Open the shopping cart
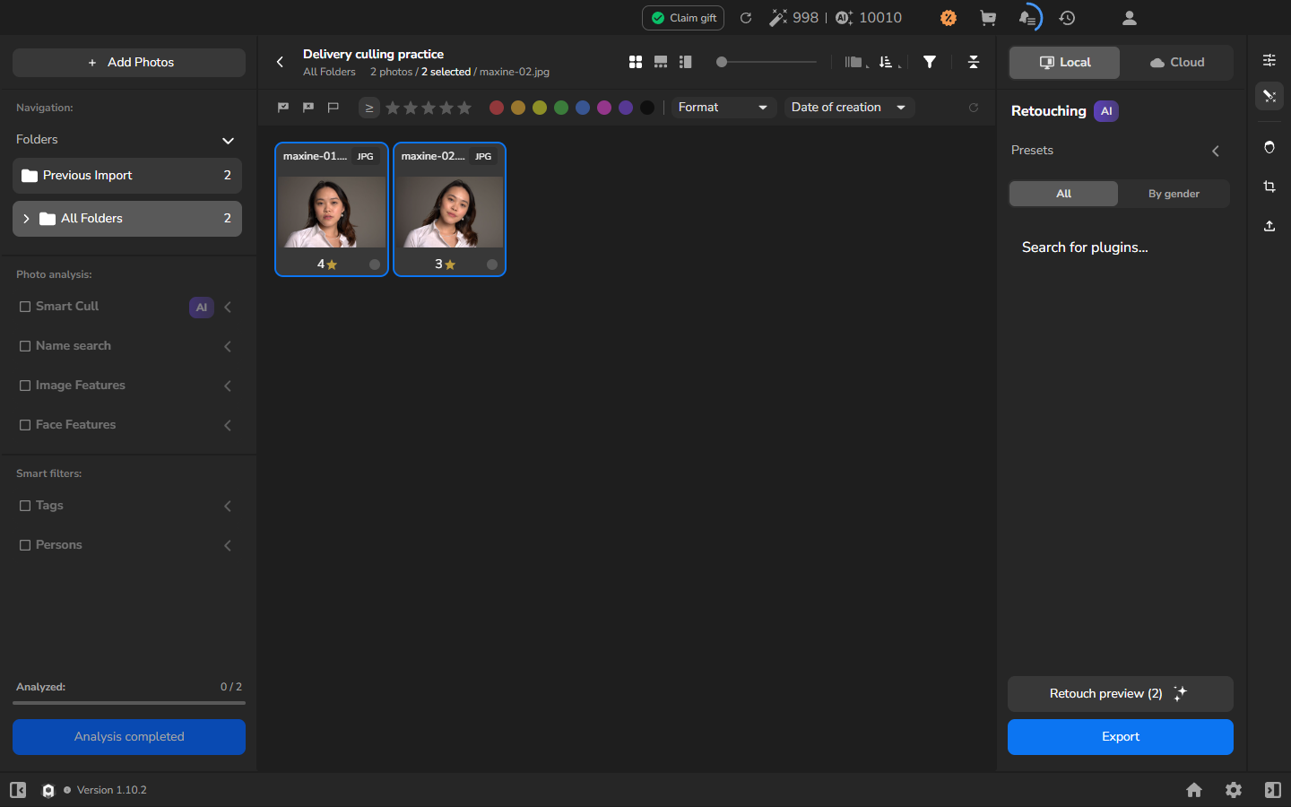Image resolution: width=1291 pixels, height=807 pixels. coord(988,18)
